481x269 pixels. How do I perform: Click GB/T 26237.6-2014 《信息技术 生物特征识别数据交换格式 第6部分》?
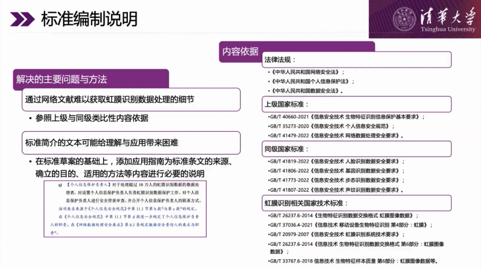click(x=356, y=248)
